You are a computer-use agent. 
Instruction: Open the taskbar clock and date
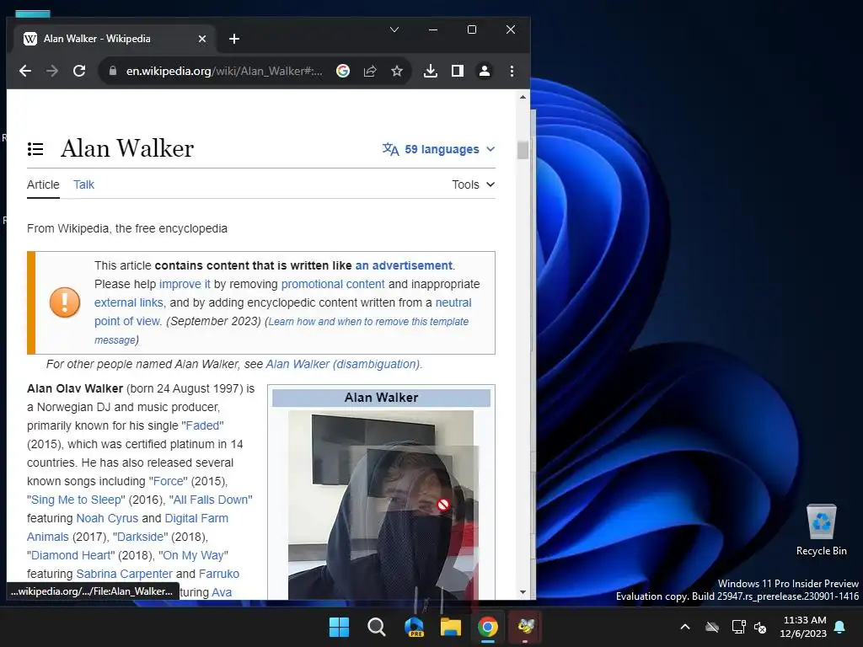point(803,627)
